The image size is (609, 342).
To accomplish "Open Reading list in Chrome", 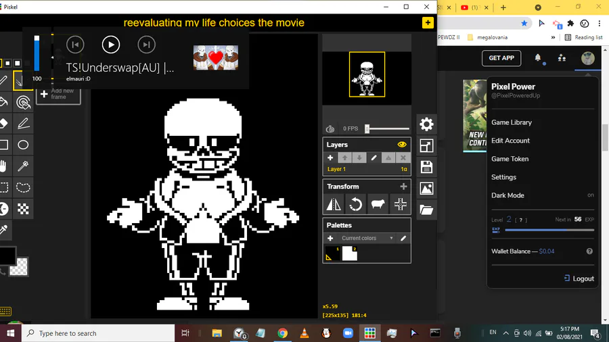I will point(583,37).
